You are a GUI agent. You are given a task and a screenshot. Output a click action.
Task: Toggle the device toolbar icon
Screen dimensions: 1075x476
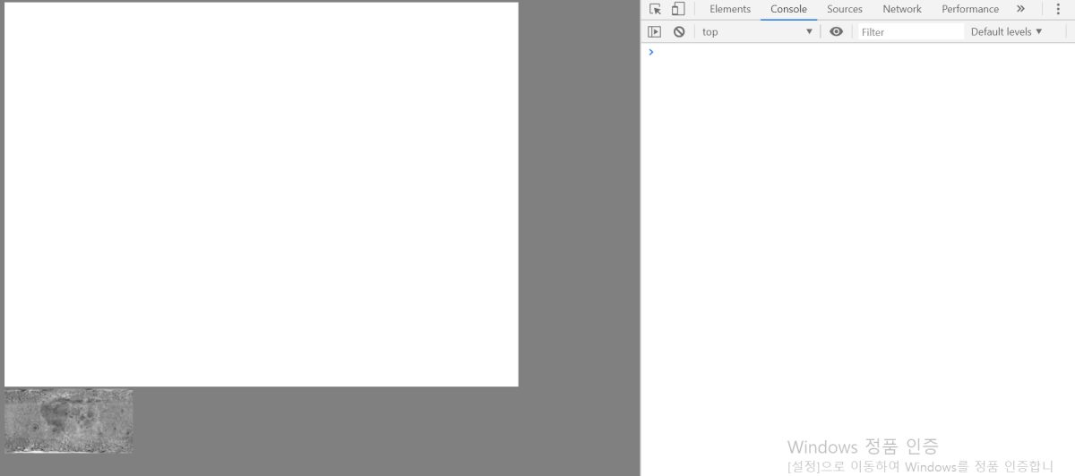[678, 9]
